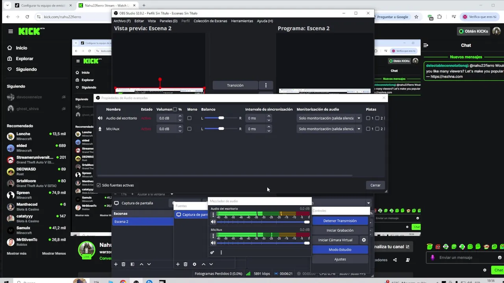Open mixer menu dots beside gears icon
The width and height of the screenshot is (504, 283).
(x=221, y=252)
